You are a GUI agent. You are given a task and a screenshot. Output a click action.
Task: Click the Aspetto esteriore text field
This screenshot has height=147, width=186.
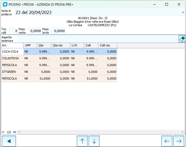click(x=98, y=39)
